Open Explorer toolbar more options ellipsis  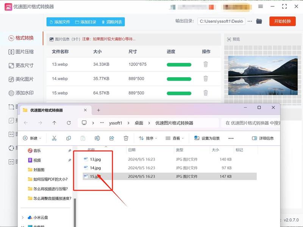point(231,138)
